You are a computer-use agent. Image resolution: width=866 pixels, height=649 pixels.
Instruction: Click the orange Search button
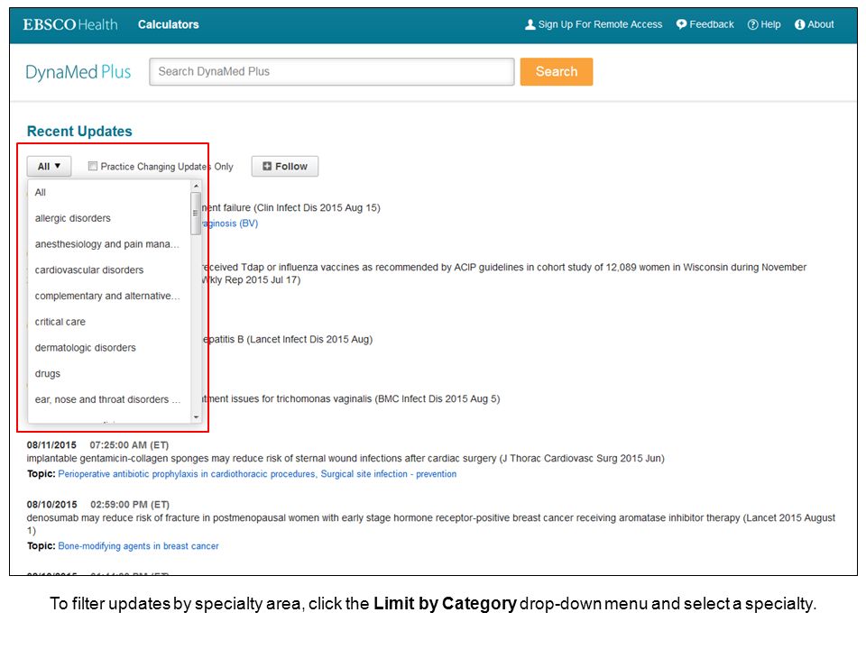[x=557, y=72]
